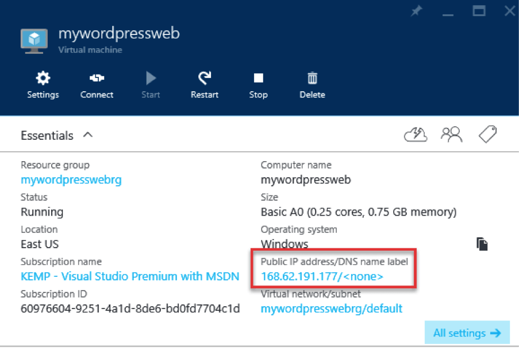Click the mywordpressweb virtual machine title icon
This screenshot has height=348, width=519.
(34, 40)
